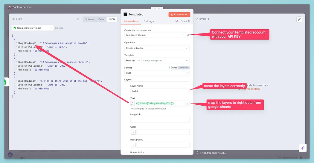The height and width of the screenshot is (163, 314).
Task: Open the Select a template dropdown
Action: pyautogui.click(x=165, y=60)
